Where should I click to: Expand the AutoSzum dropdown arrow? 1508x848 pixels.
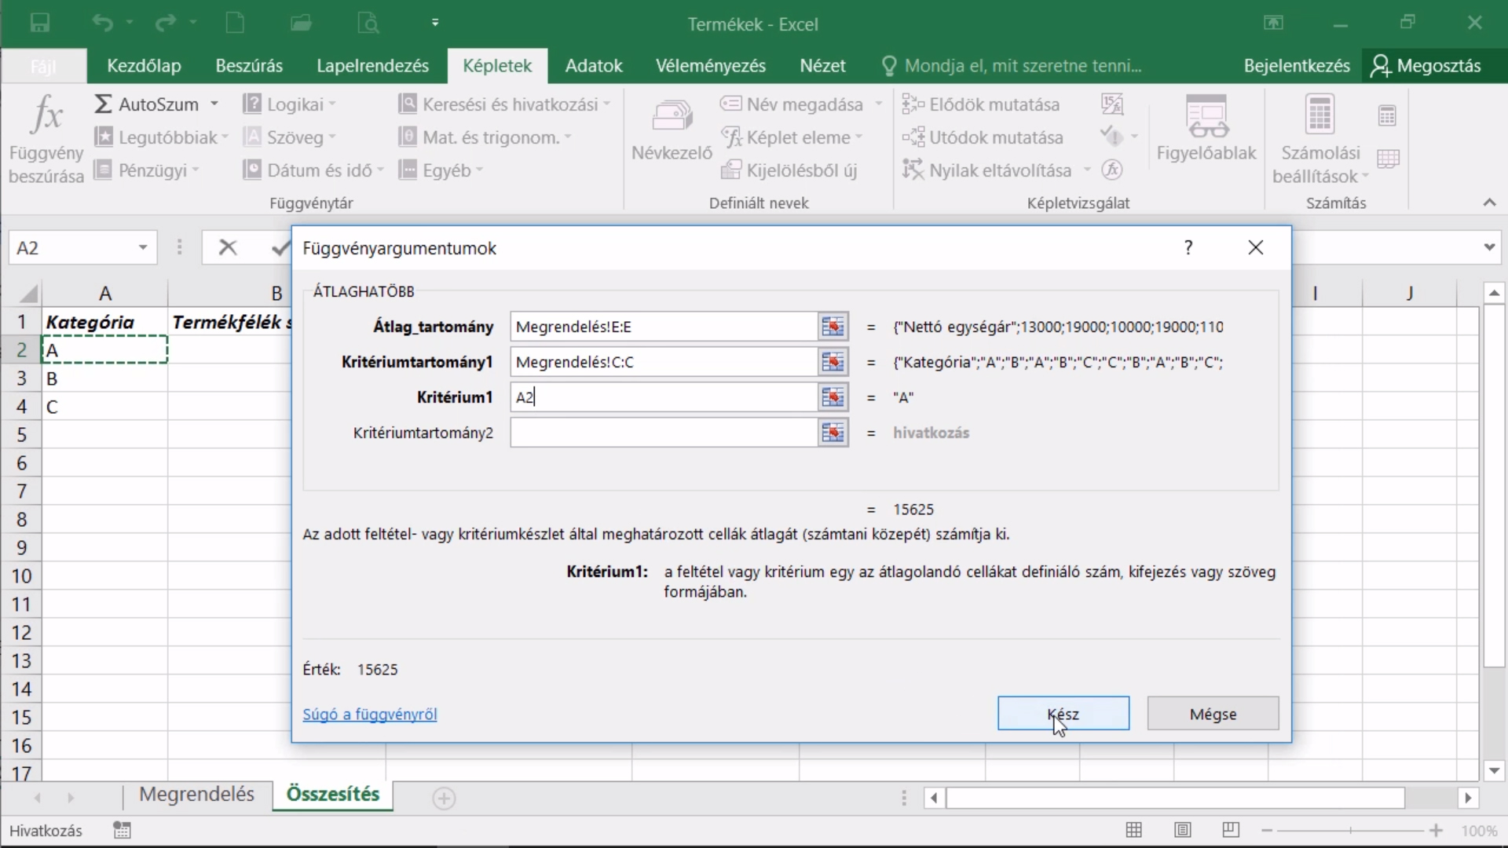[x=214, y=104]
